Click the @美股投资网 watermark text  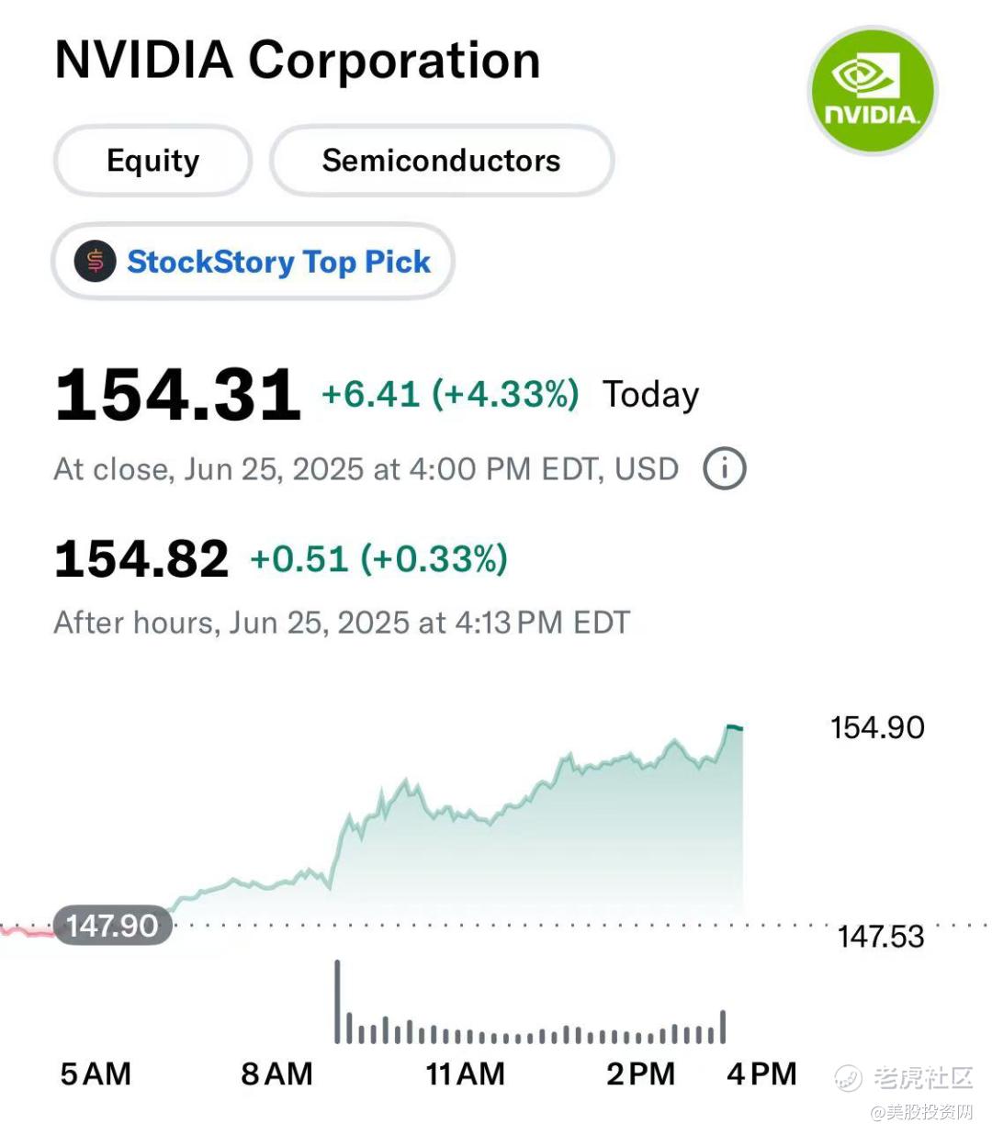(921, 1113)
